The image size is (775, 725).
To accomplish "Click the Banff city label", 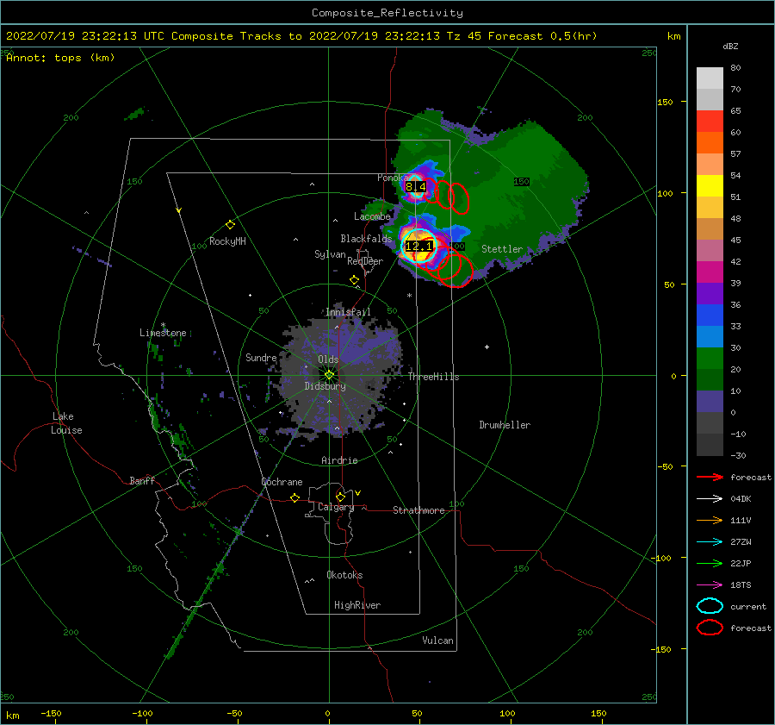I will [x=142, y=480].
